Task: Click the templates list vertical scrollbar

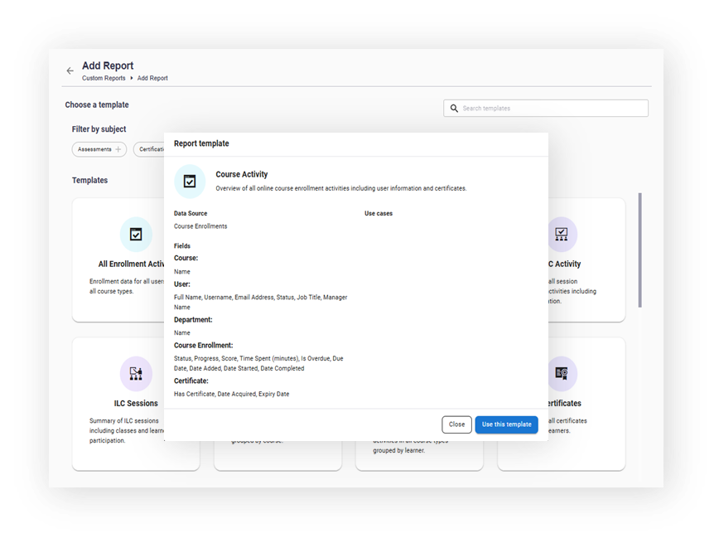Action: [x=640, y=250]
